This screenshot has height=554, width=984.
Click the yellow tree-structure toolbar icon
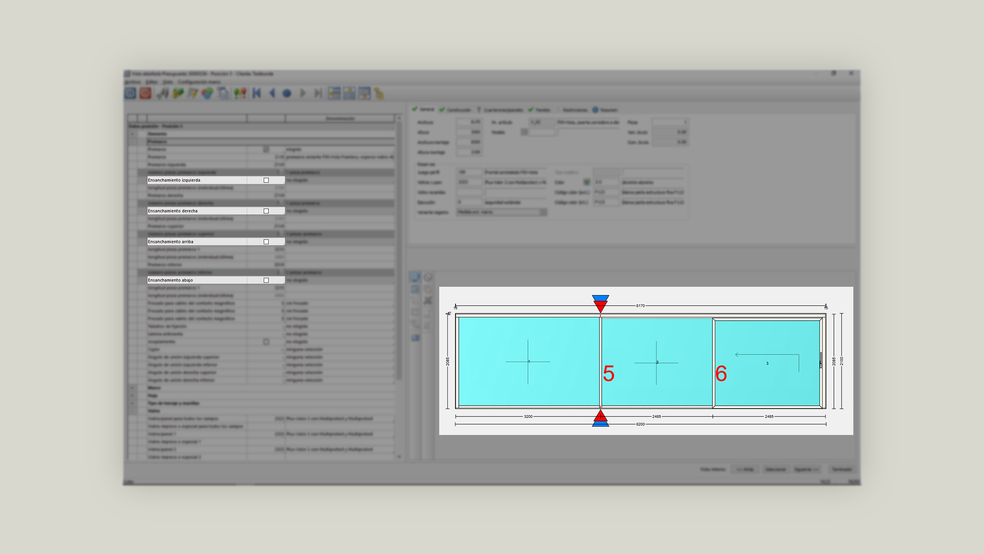(x=379, y=93)
